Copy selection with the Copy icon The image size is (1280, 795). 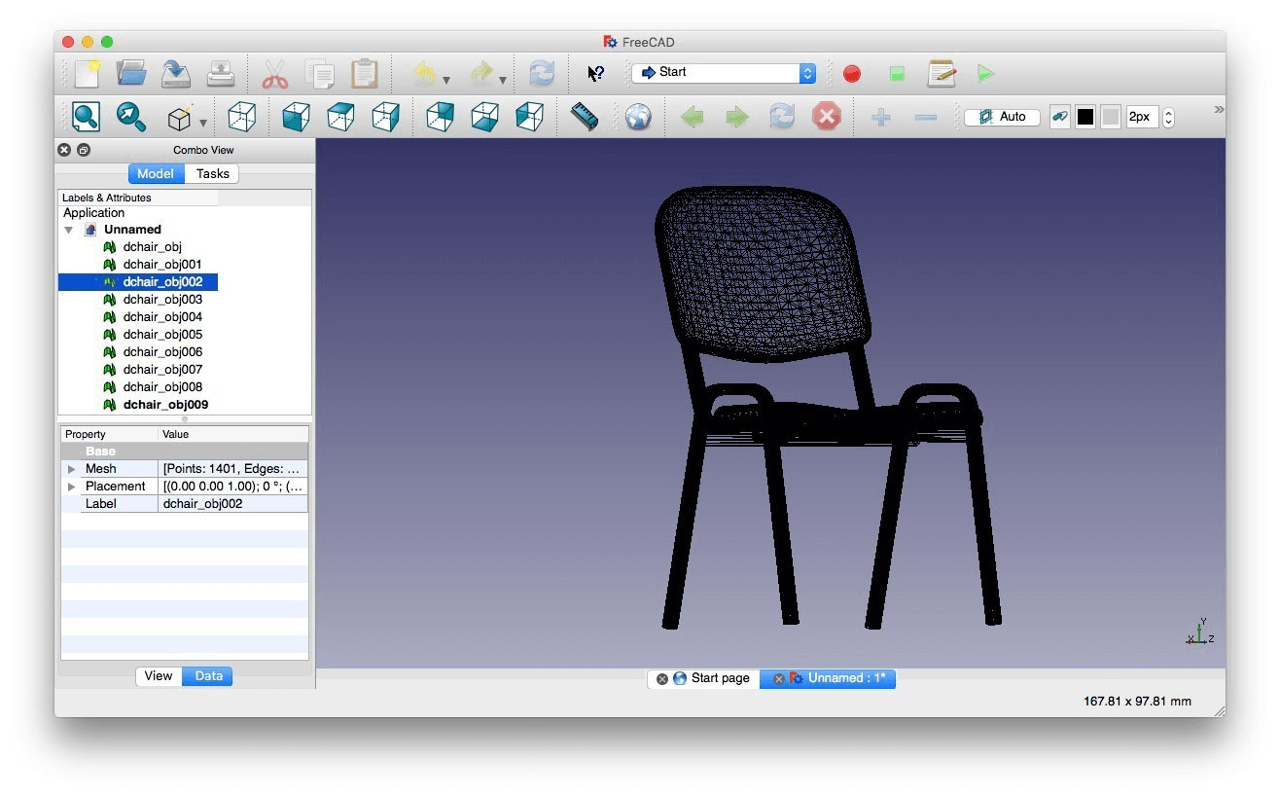[319, 74]
